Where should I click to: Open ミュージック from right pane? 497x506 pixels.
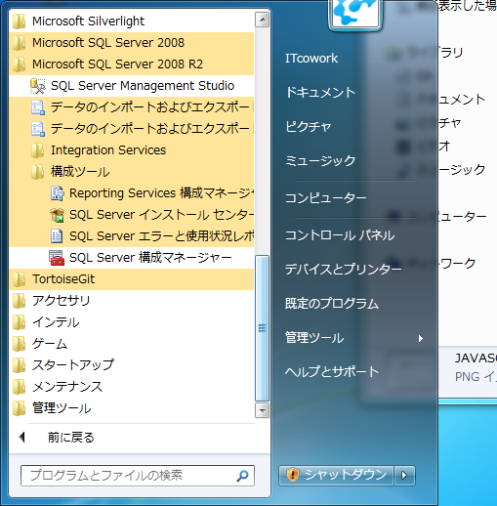(320, 161)
